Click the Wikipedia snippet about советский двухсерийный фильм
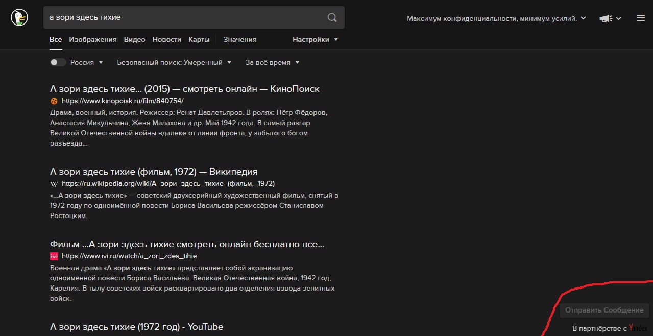Image resolution: width=653 pixels, height=336 pixels. [x=194, y=205]
